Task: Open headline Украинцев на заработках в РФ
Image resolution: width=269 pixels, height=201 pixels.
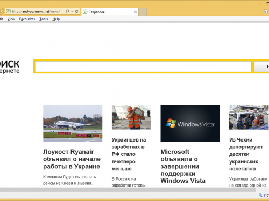Action: pyautogui.click(x=129, y=154)
